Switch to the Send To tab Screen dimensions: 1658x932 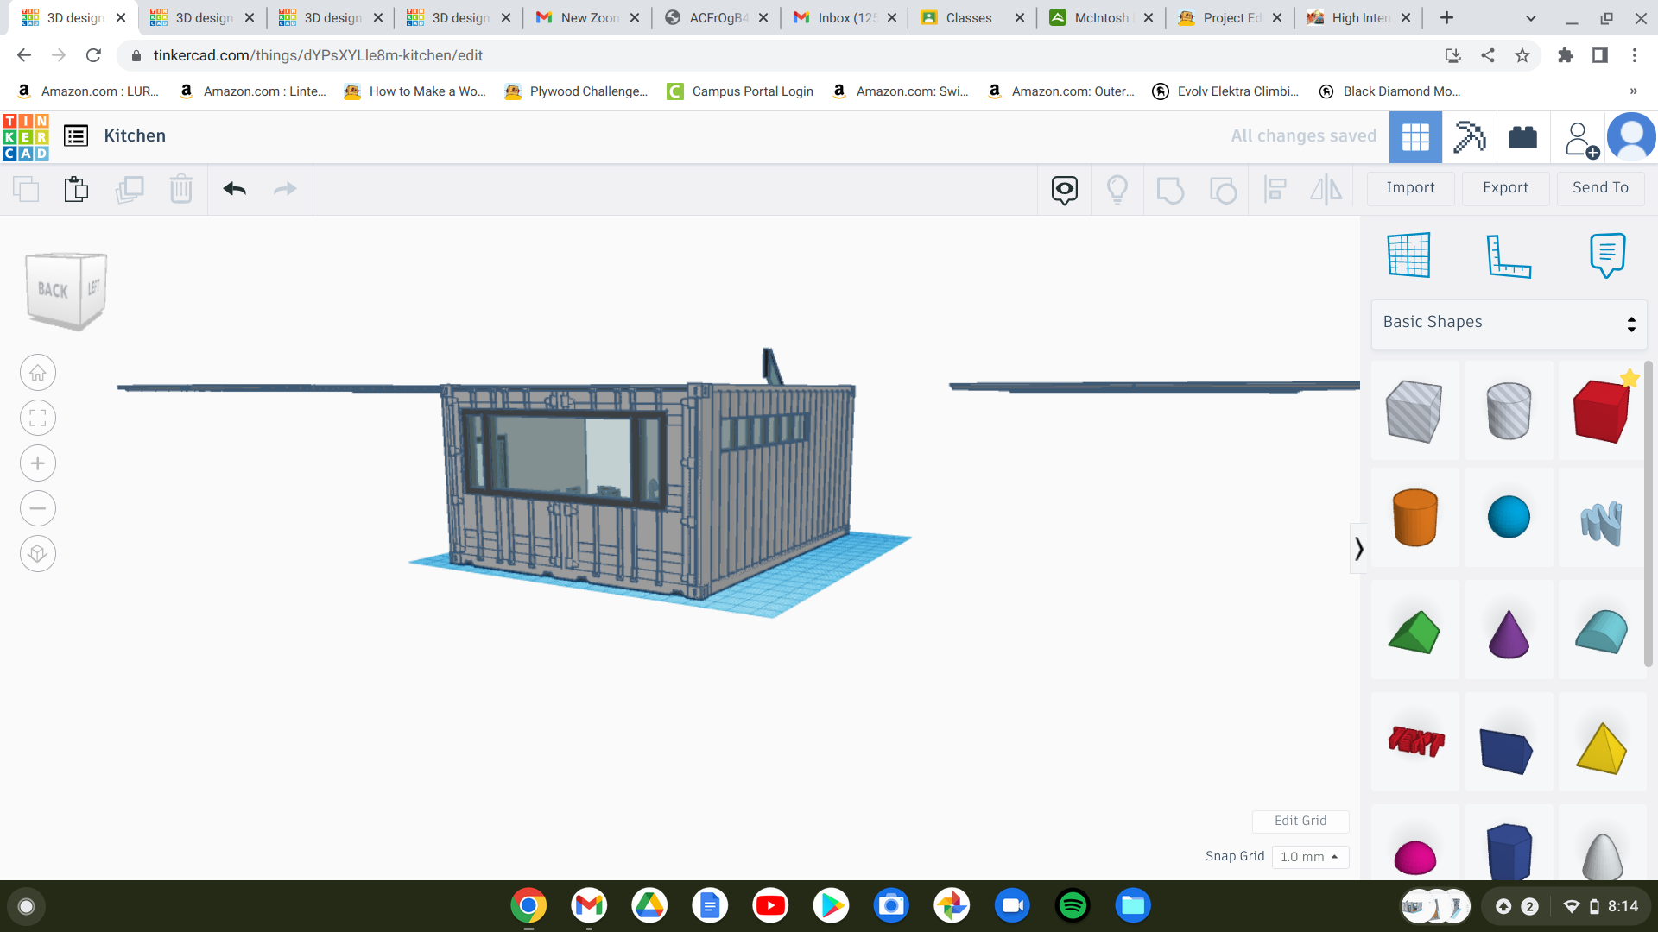[x=1598, y=188]
